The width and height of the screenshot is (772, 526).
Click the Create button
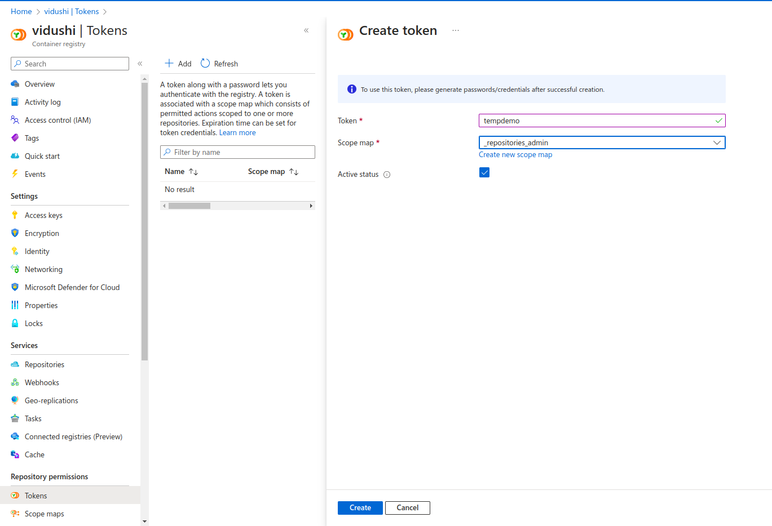coord(360,508)
